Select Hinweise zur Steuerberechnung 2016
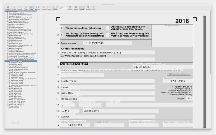Image resolution: width=216 pixels, height=135 pixels. [x=21, y=15]
